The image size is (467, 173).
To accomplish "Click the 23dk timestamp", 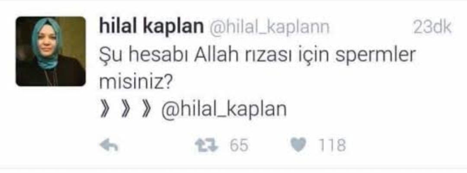I will (x=432, y=27).
